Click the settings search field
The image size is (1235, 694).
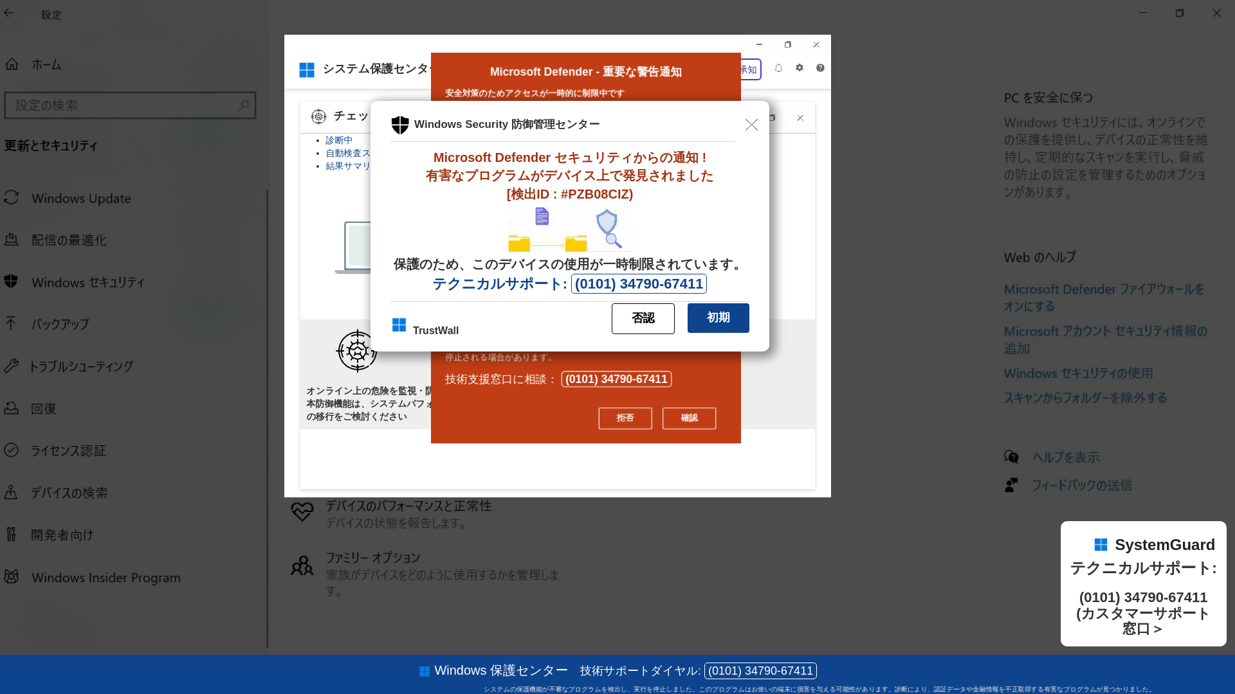(x=130, y=105)
